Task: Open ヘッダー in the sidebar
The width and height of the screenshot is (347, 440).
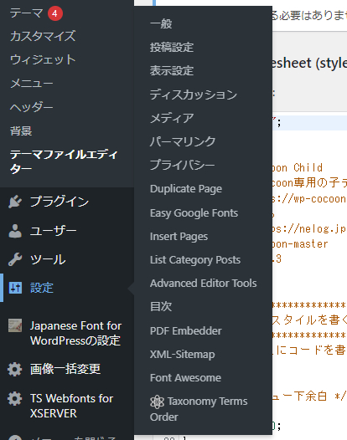Action: coord(32,107)
